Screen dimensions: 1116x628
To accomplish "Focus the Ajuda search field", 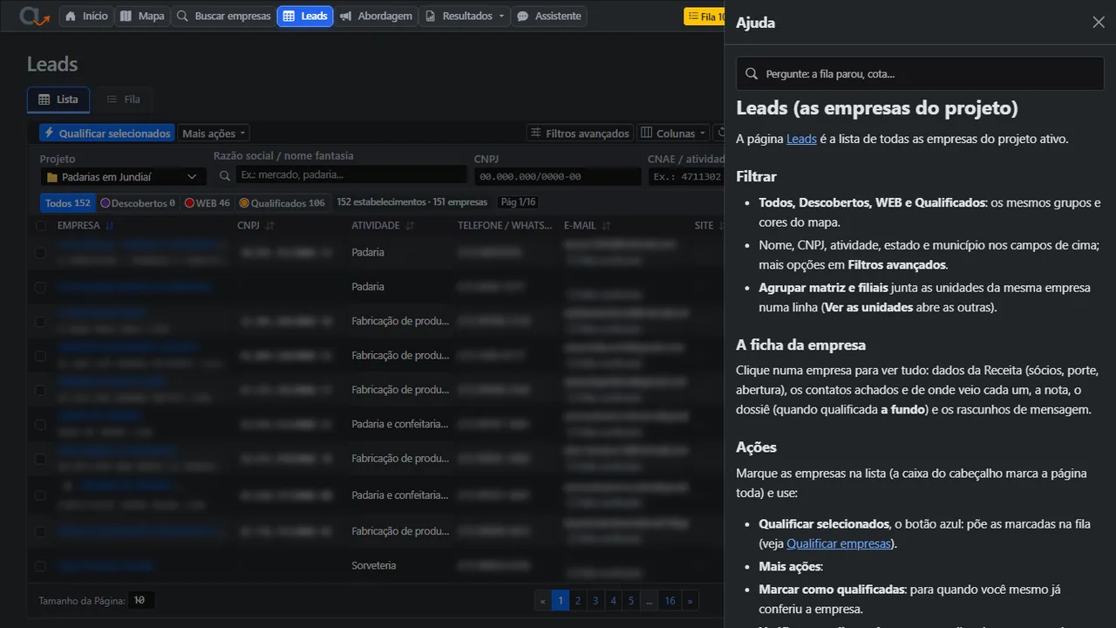I will click(920, 74).
